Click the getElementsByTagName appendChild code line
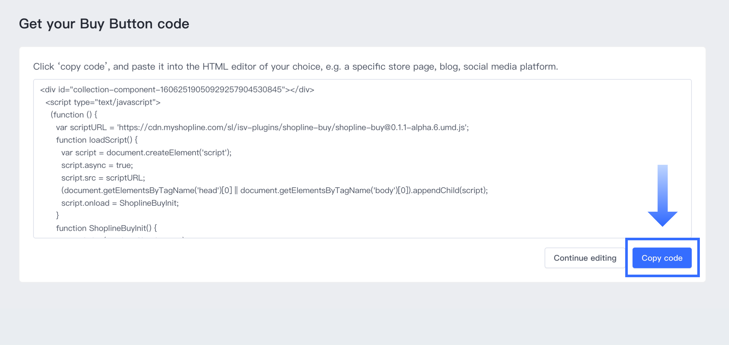The width and height of the screenshot is (729, 345). [x=274, y=191]
